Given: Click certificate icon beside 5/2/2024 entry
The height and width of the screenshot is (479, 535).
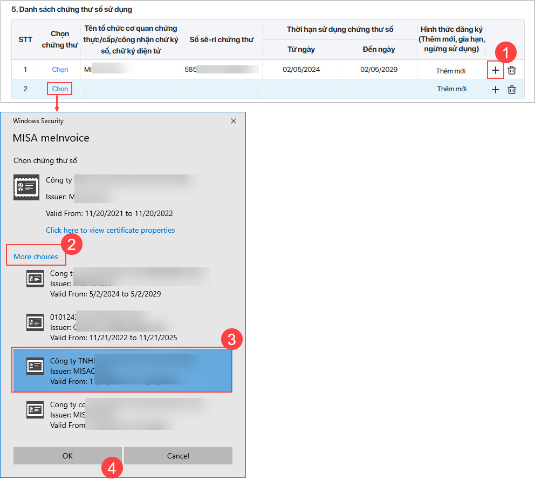Looking at the screenshot, I should (35, 279).
